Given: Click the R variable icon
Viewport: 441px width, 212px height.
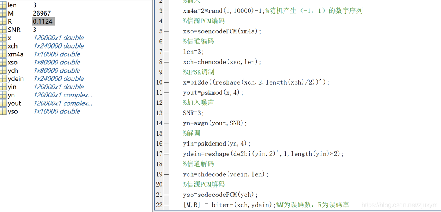Looking at the screenshot, I should (3, 21).
